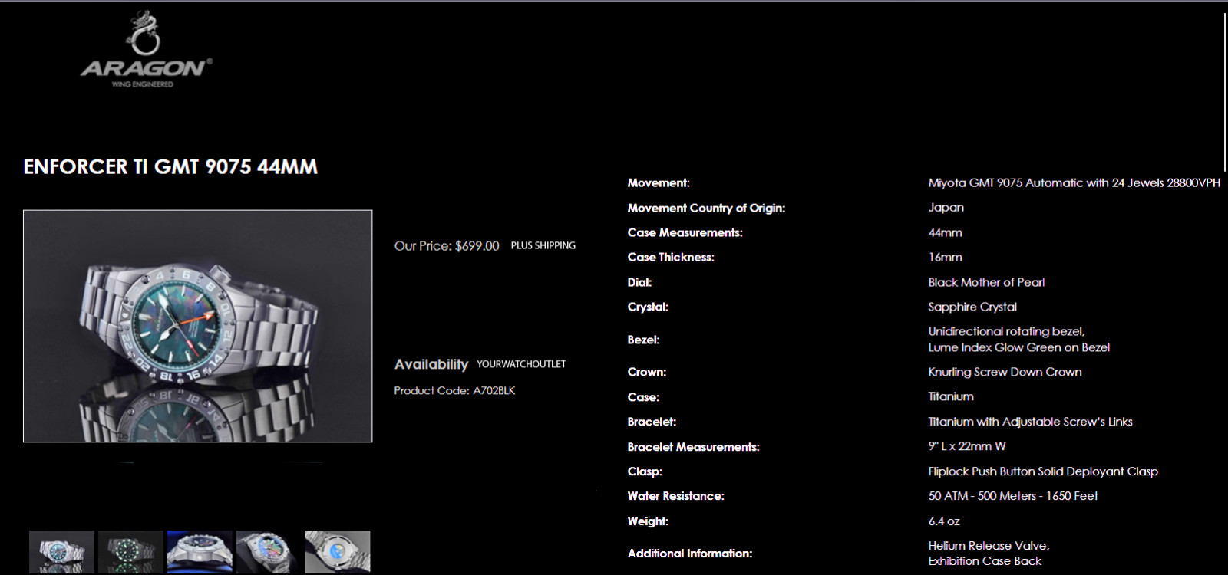Click Titanium with Adjustable Screw's Links text
Image resolution: width=1228 pixels, height=575 pixels.
[x=1030, y=422]
